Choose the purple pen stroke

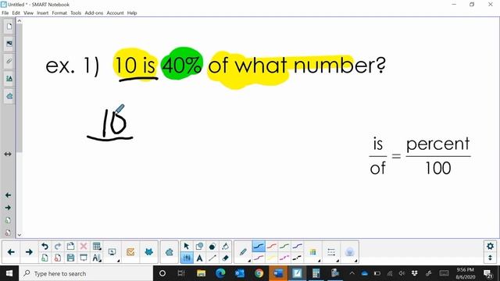(x=297, y=247)
